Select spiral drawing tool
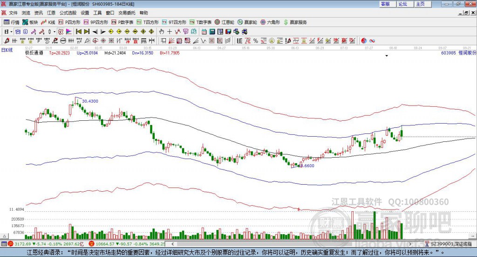 pos(47,41)
